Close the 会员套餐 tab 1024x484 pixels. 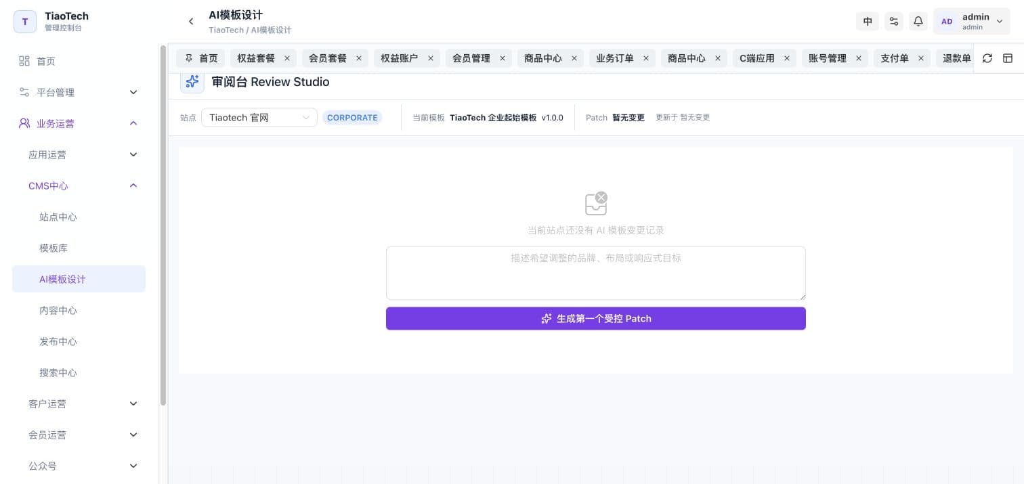point(359,58)
